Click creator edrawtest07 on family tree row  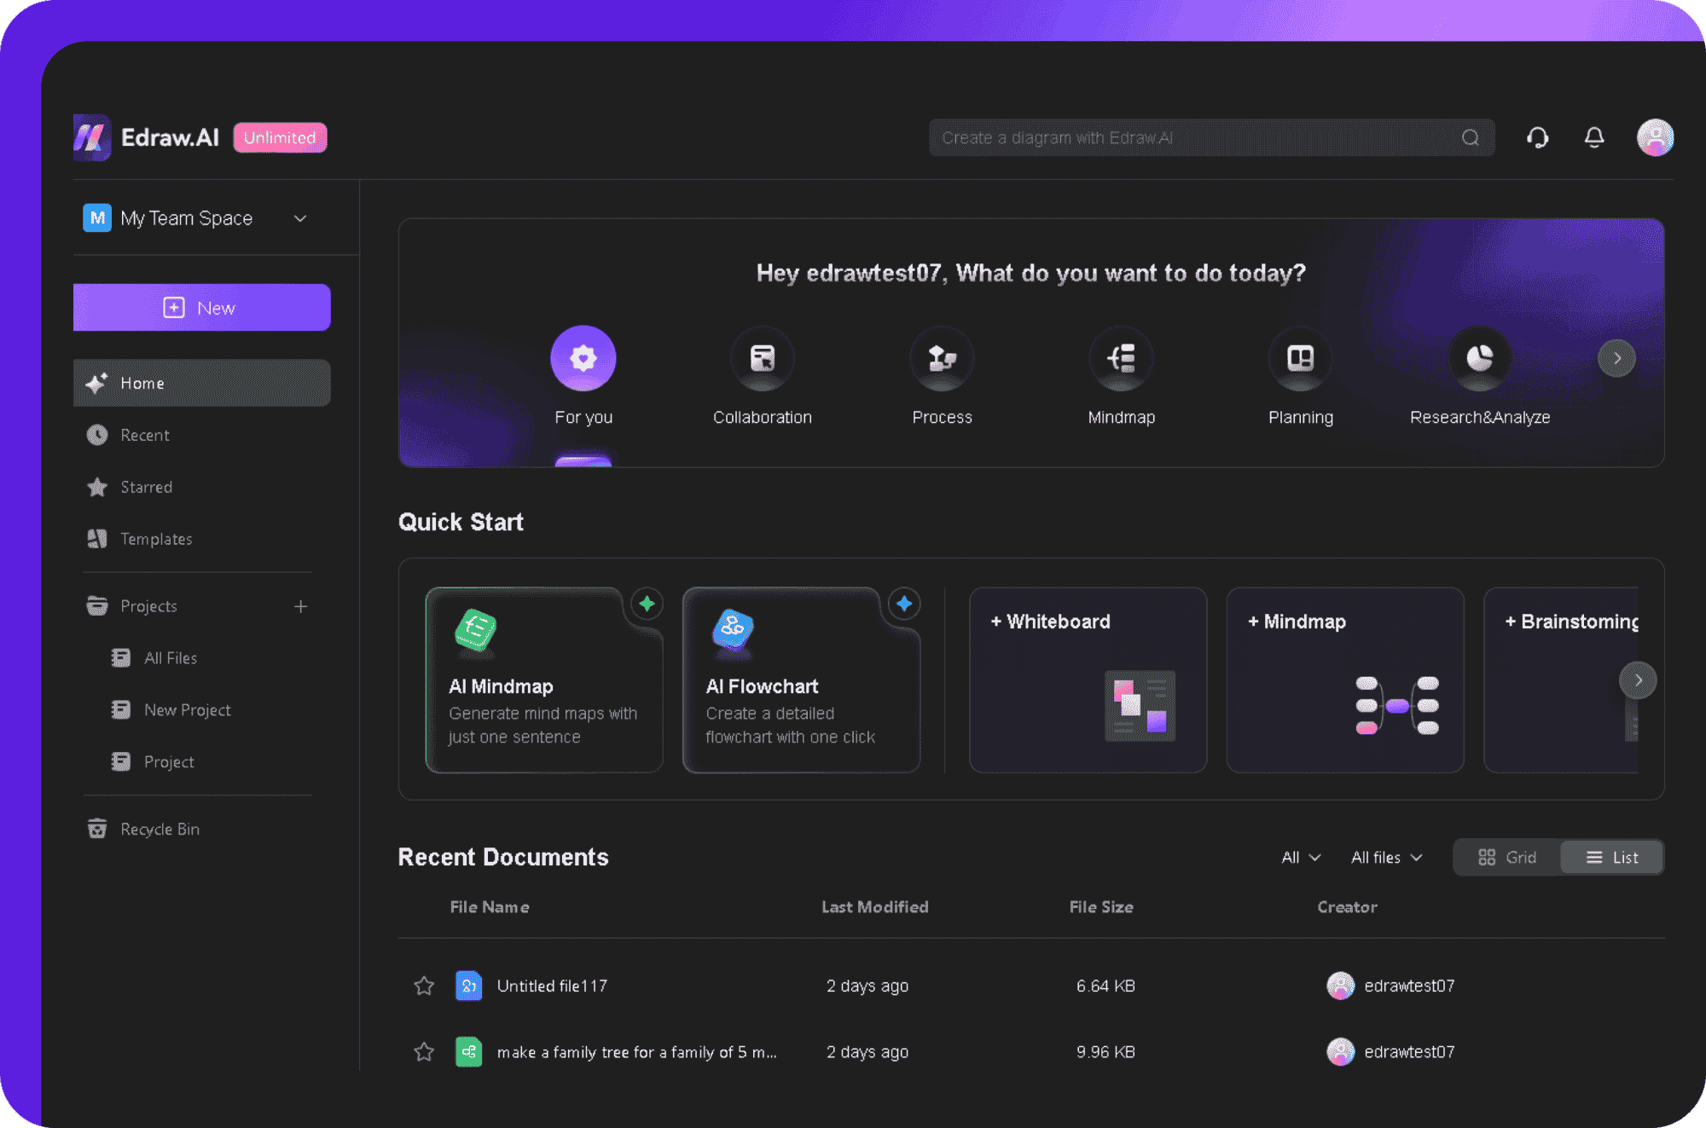tap(1390, 1052)
